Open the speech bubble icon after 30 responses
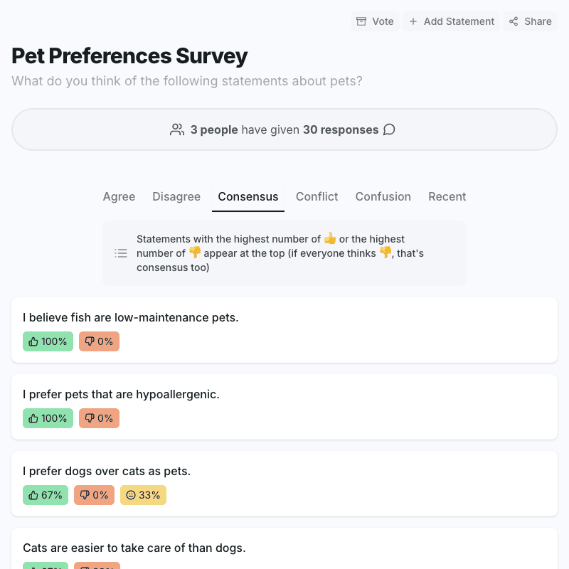The width and height of the screenshot is (569, 569). [x=389, y=130]
